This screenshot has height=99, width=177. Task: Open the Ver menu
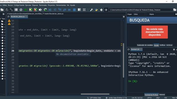68,5
